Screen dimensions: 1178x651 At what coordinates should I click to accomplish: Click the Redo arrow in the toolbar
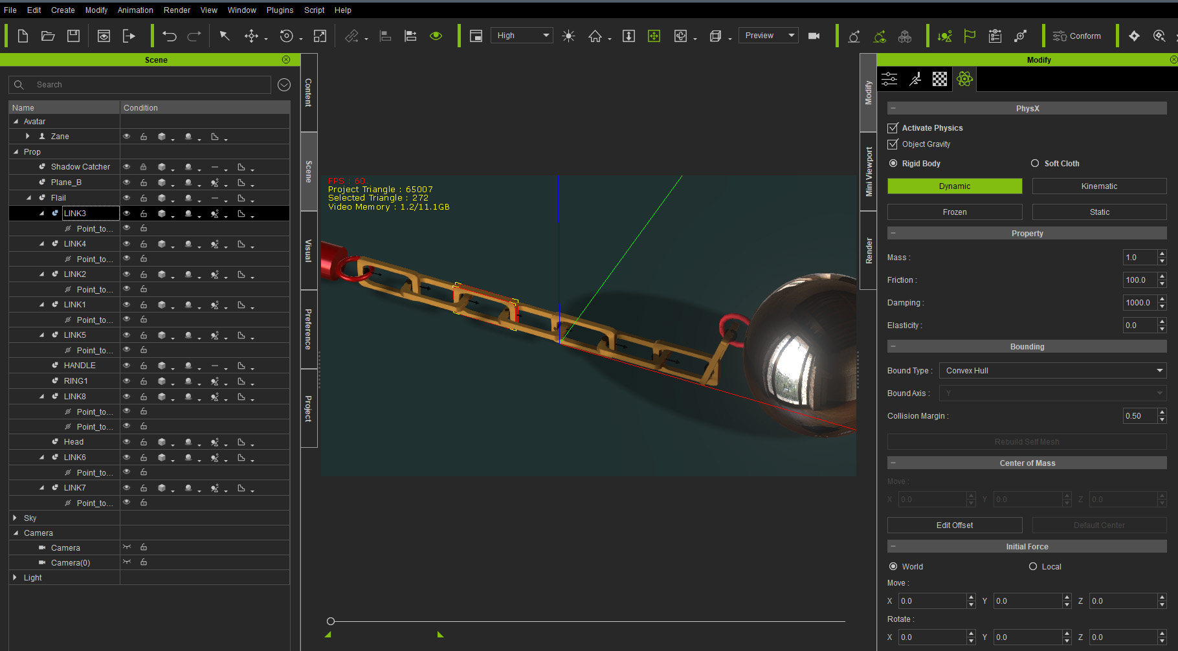(194, 36)
